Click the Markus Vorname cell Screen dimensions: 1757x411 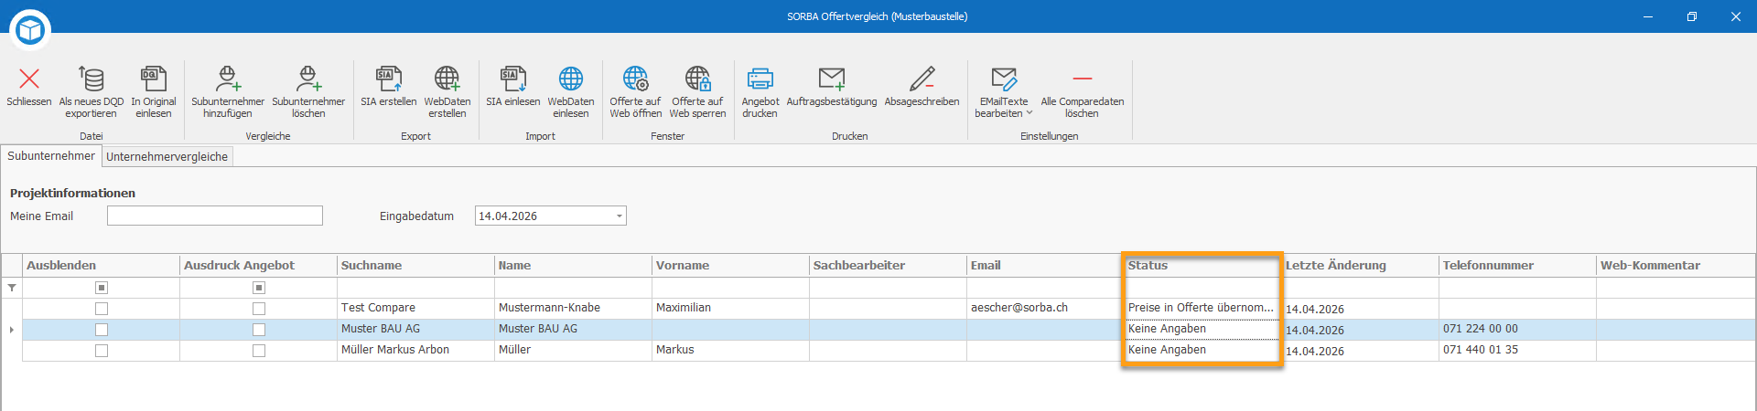[730, 350]
